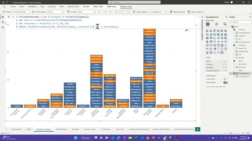252x141 pixels.
Task: Open the Analytics magnifier icon
Action: [x=225, y=24]
